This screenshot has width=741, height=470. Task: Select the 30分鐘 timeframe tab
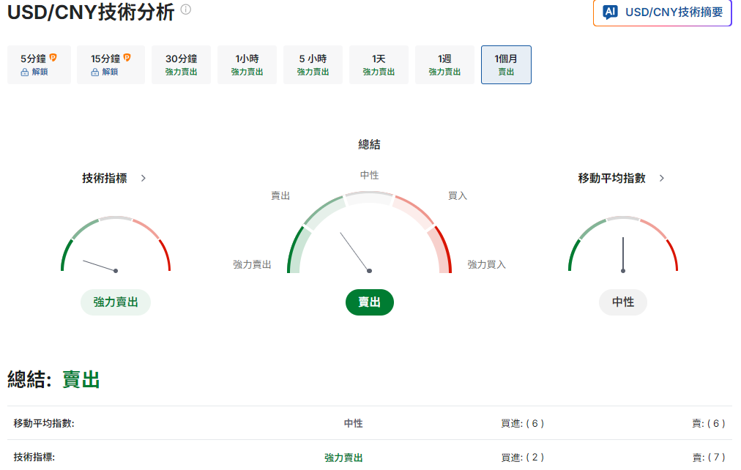tap(181, 64)
